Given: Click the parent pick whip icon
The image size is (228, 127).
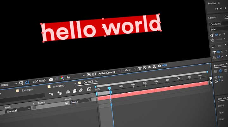Looking at the screenshot, I should [66, 103].
